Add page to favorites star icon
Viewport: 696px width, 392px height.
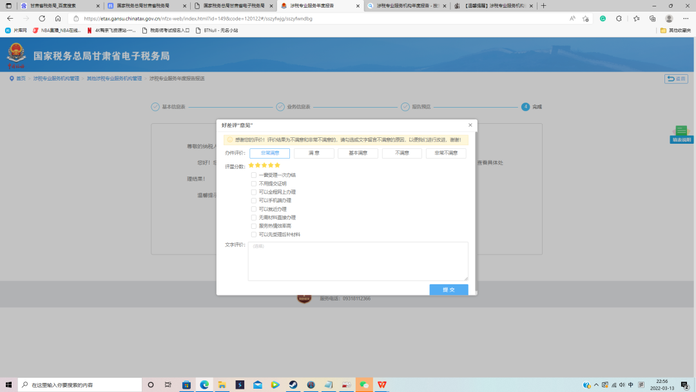586,19
